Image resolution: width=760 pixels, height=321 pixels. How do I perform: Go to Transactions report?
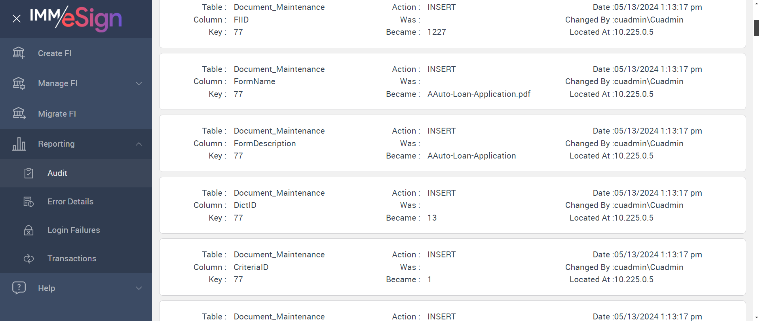(x=72, y=259)
